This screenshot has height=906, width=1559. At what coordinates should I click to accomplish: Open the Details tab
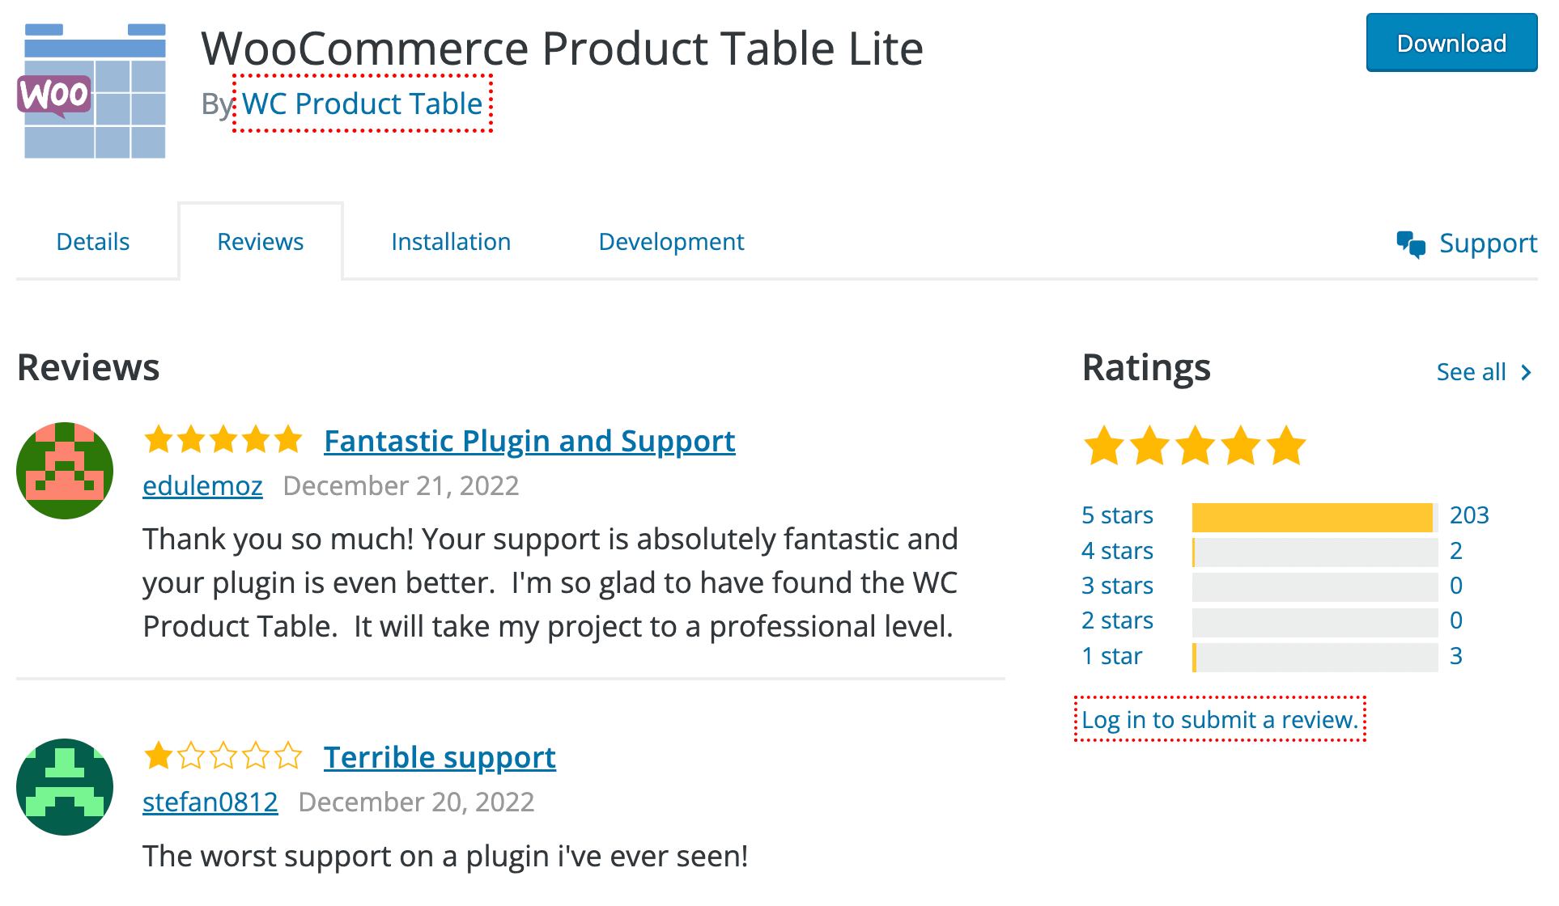click(91, 240)
